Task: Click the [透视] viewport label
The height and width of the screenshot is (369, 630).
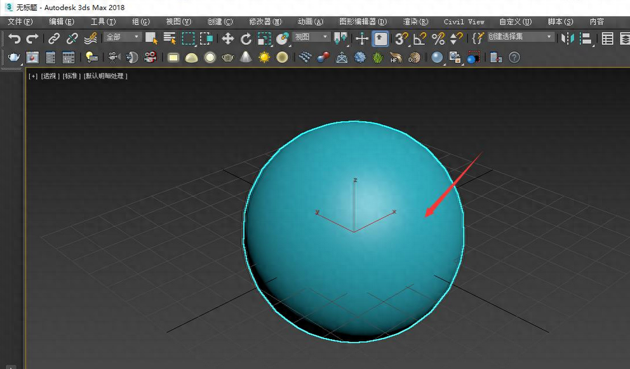Action: click(x=50, y=76)
